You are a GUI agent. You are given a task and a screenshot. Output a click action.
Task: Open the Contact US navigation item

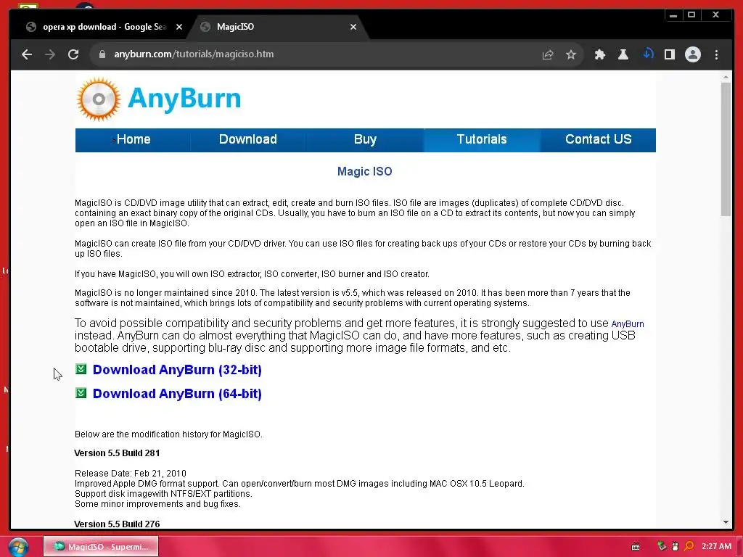[x=598, y=140]
